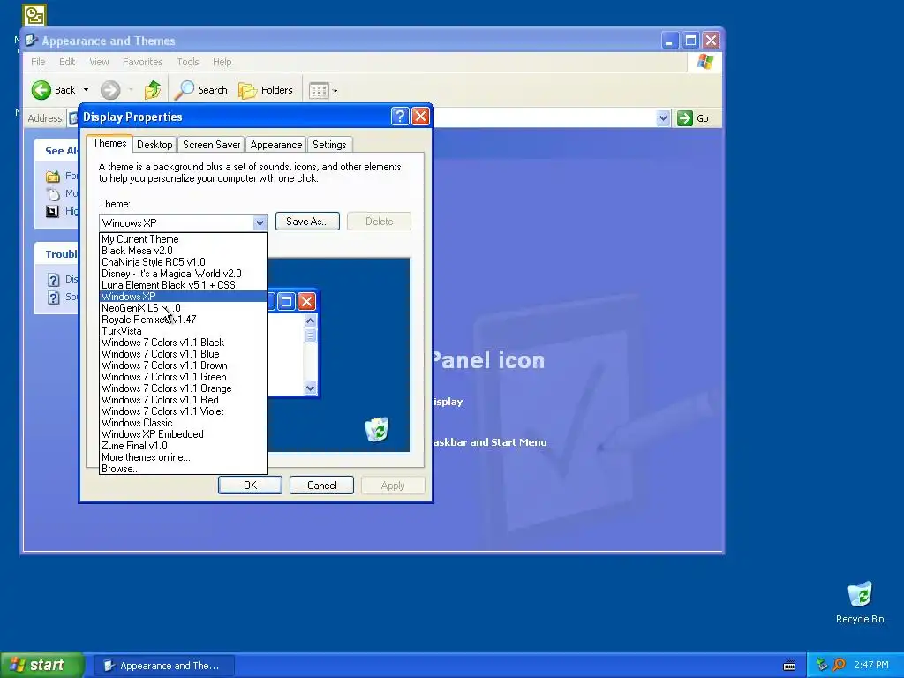Switch to the Desktop tab
904x678 pixels.
[x=154, y=145]
